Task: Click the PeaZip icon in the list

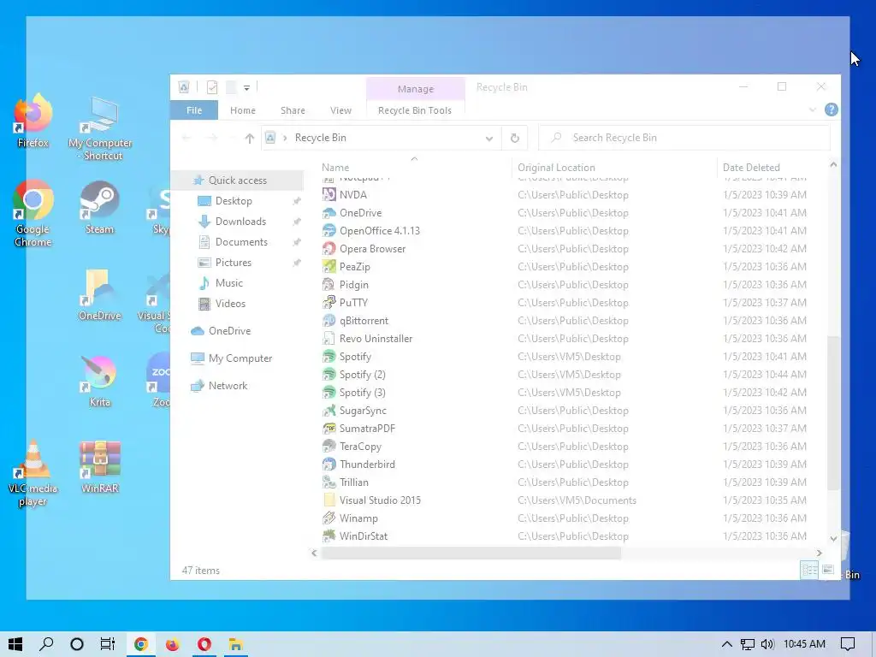Action: click(329, 267)
